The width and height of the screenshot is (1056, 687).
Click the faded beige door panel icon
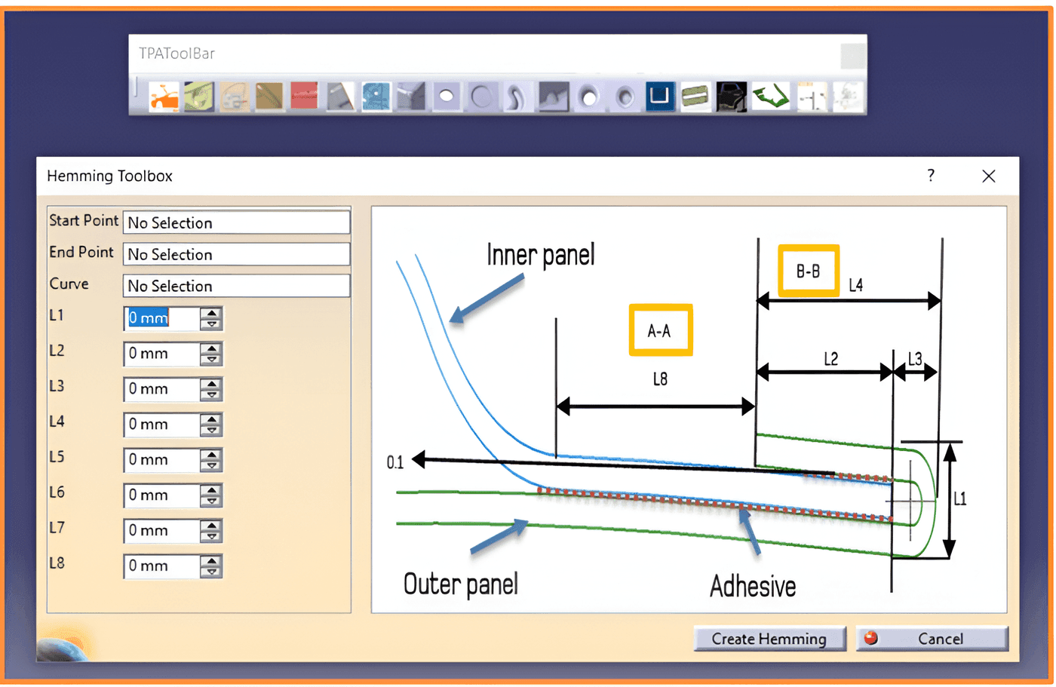coord(235,97)
